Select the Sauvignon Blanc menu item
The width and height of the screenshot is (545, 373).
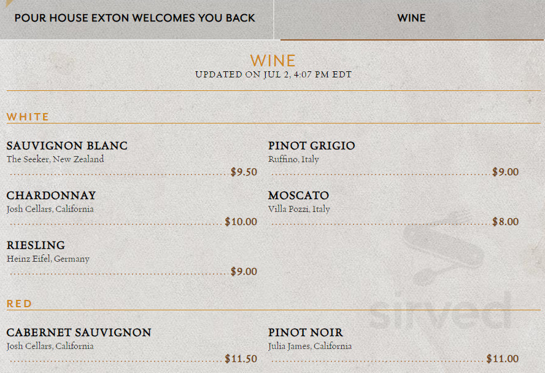click(x=67, y=146)
